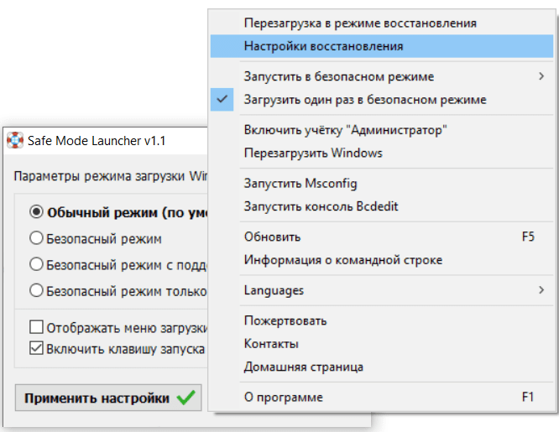Choose Безопасный режим с поддержкой radio option
This screenshot has width=559, height=432.
pyautogui.click(x=36, y=264)
